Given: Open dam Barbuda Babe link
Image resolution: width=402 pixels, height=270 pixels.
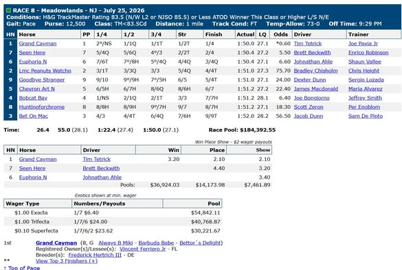Looking at the screenshot, I should click(x=156, y=243).
